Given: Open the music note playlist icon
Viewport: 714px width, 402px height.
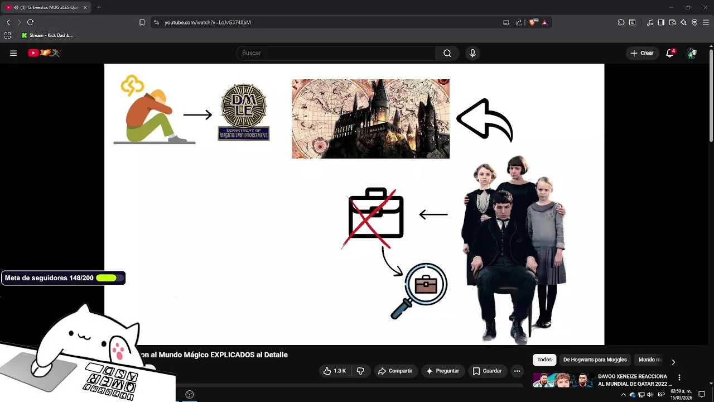Looking at the screenshot, I should pos(650,22).
